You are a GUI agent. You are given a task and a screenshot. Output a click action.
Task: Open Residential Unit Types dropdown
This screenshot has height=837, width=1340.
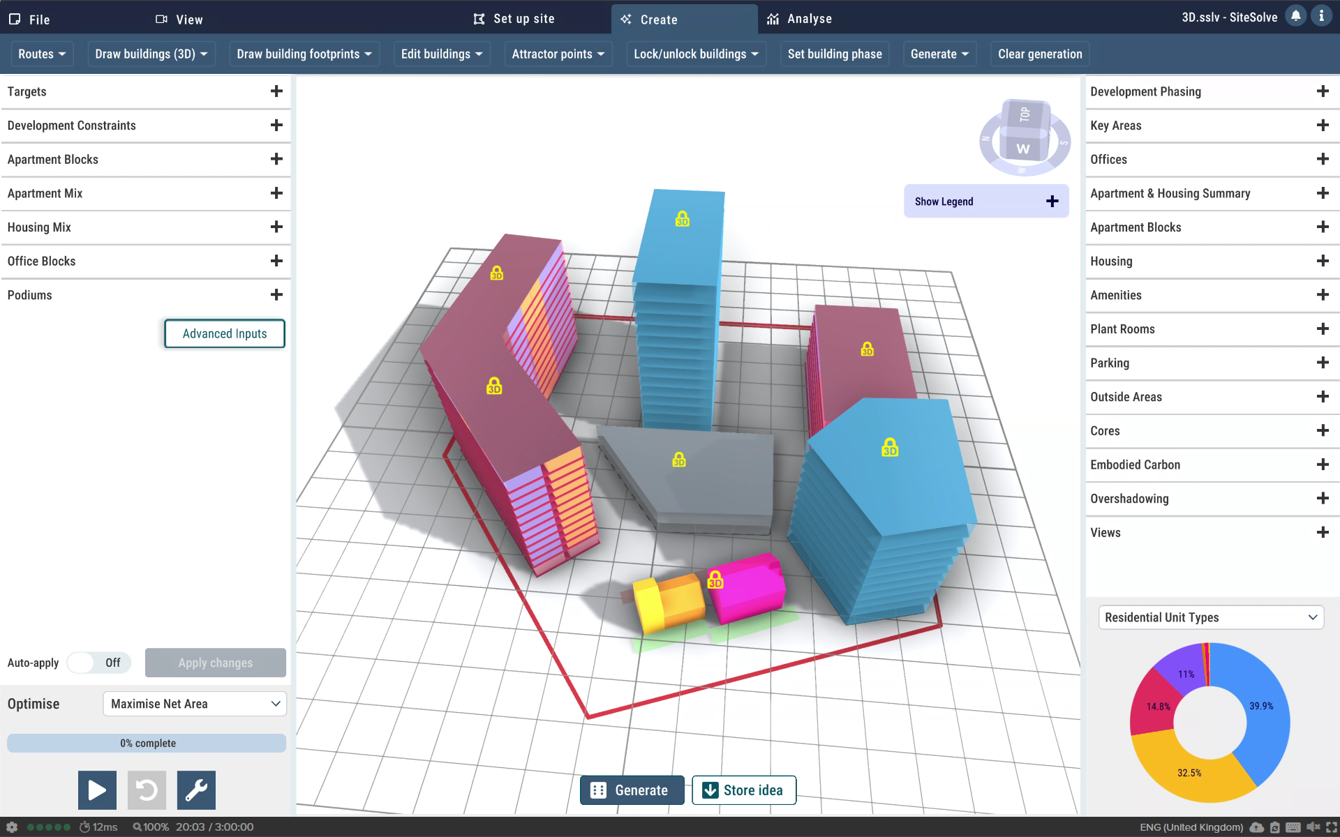pos(1210,617)
